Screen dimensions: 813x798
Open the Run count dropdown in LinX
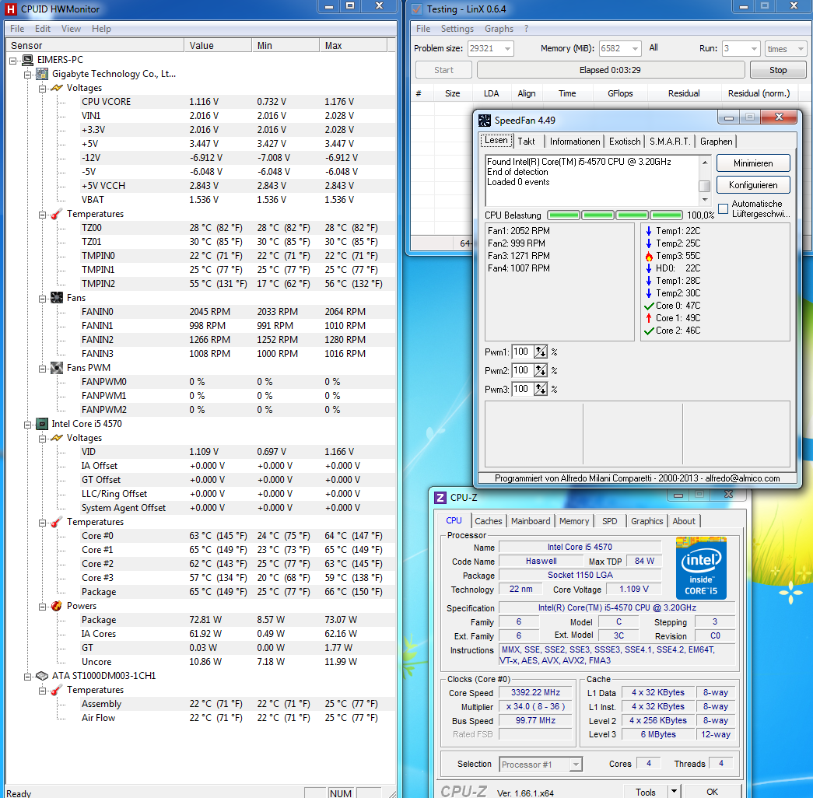(x=755, y=49)
